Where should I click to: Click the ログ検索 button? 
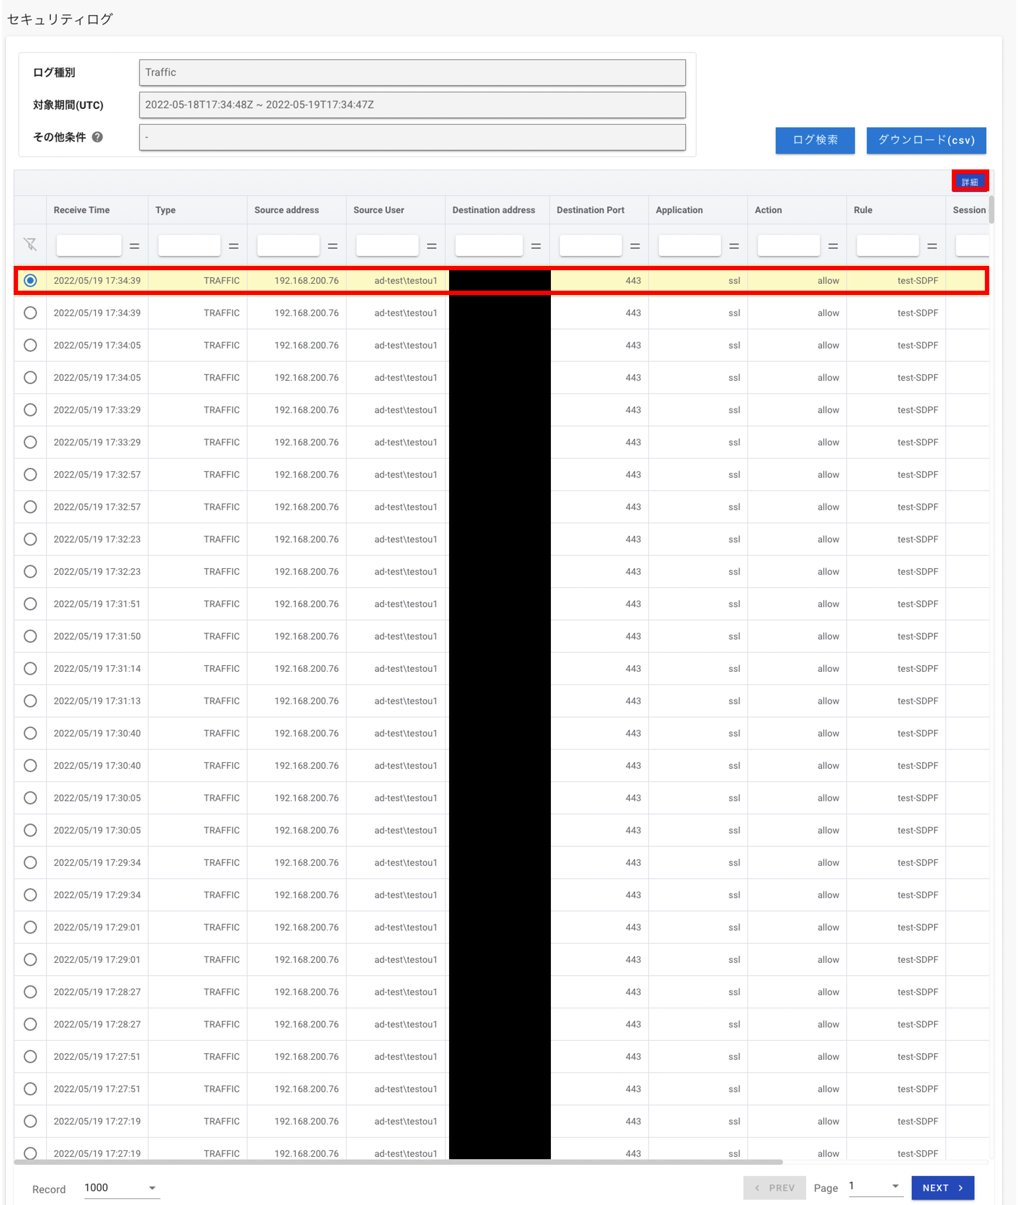coord(815,140)
